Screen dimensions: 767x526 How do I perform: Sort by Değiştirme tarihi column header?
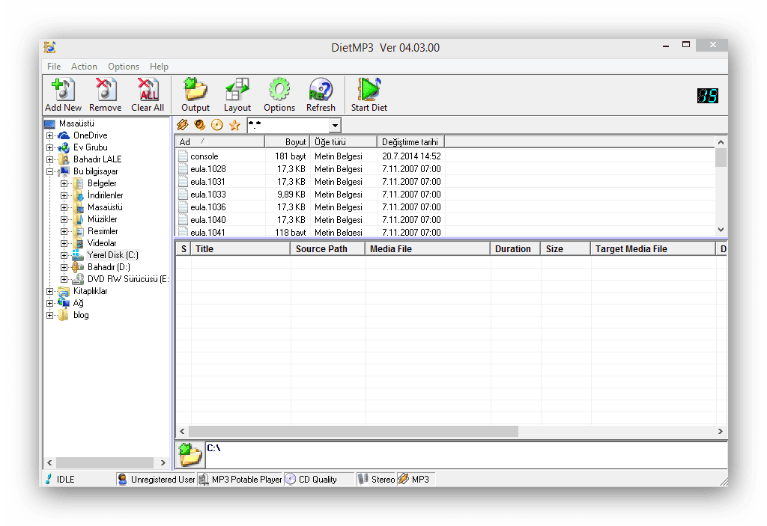pyautogui.click(x=411, y=141)
